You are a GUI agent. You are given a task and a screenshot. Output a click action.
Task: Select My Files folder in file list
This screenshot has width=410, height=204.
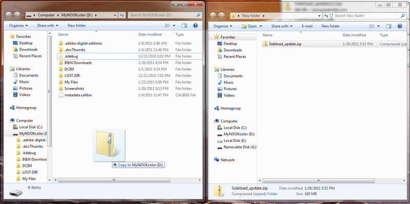[71, 82]
